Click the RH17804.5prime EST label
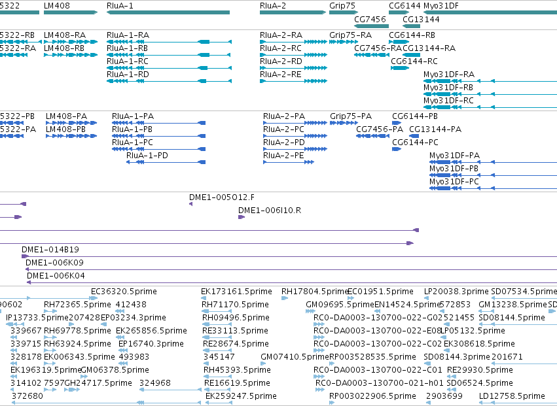Viewport: 557px width, 406px height. tap(315, 292)
